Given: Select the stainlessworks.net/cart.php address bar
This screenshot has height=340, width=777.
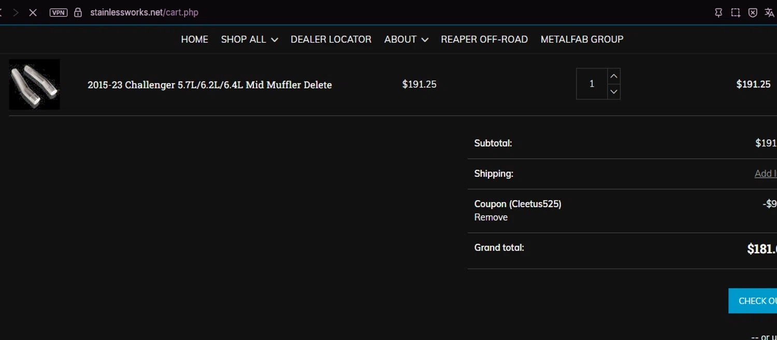Looking at the screenshot, I should [x=144, y=12].
